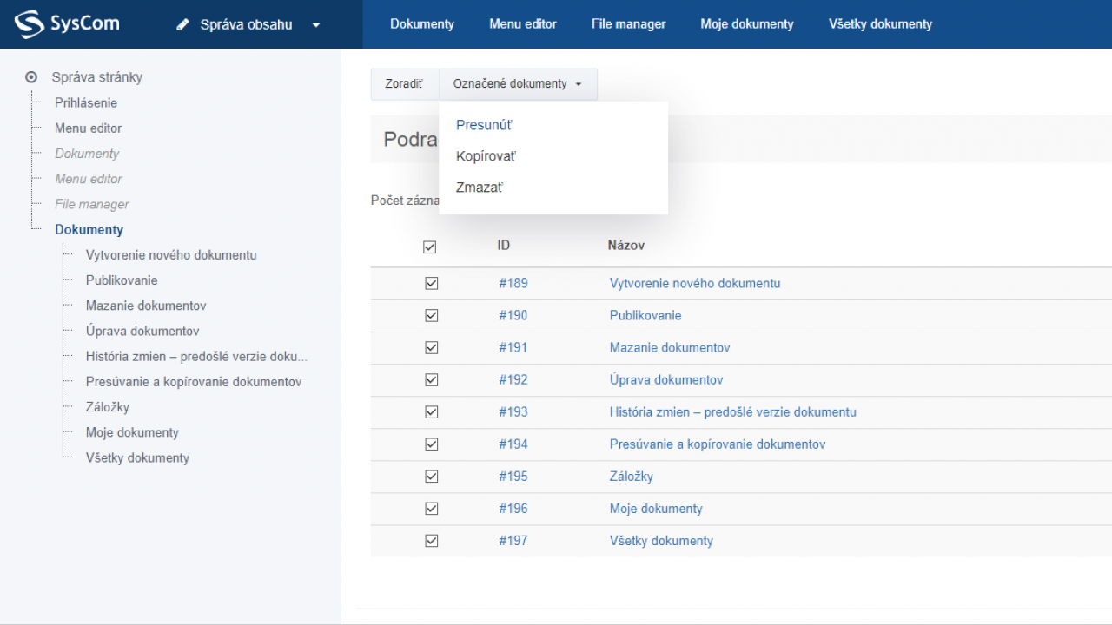1112x625 pixels.
Task: Go to Moje dokumenty in top navigation bar
Action: coord(746,24)
